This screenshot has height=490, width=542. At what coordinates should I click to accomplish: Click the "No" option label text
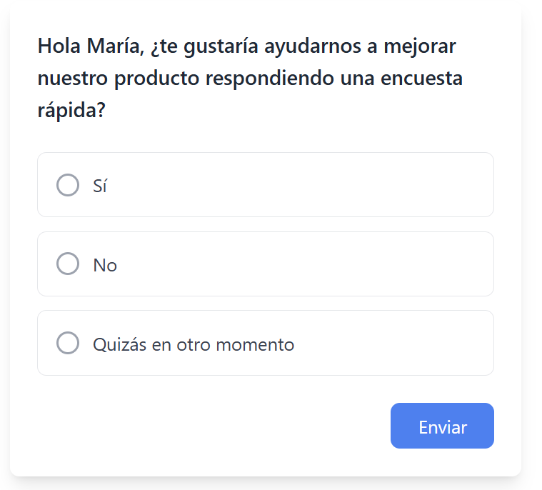105,265
